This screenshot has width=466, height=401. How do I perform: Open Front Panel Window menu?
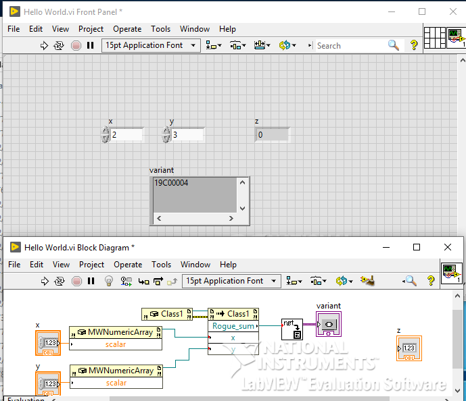pos(195,29)
